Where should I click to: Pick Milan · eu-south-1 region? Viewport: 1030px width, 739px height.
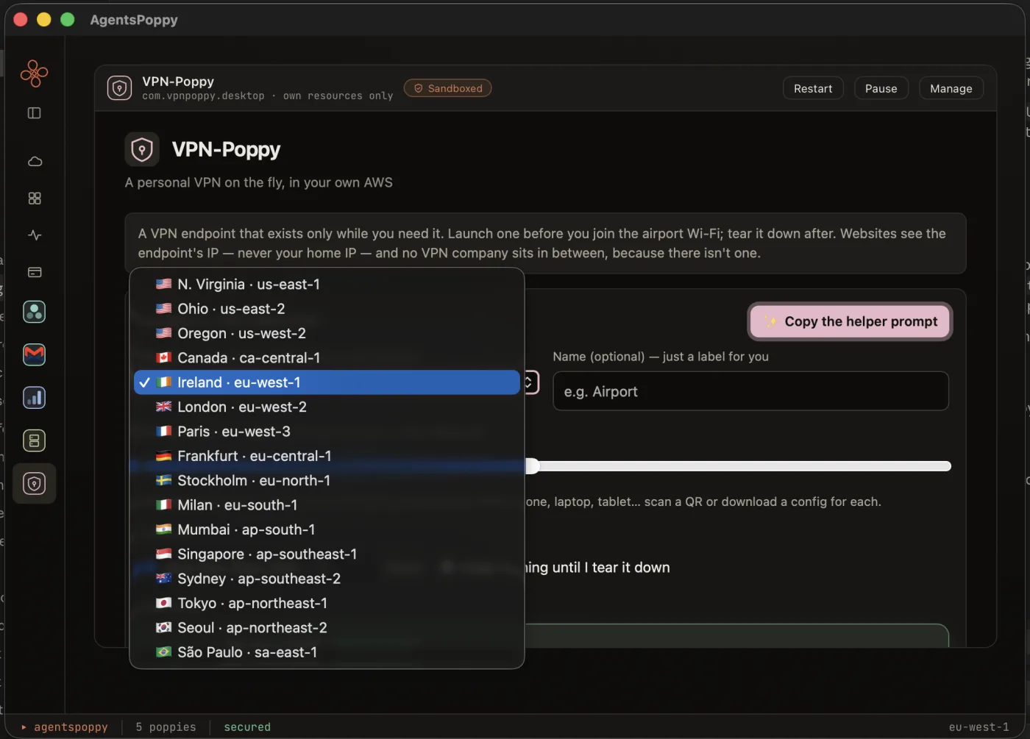click(327, 505)
